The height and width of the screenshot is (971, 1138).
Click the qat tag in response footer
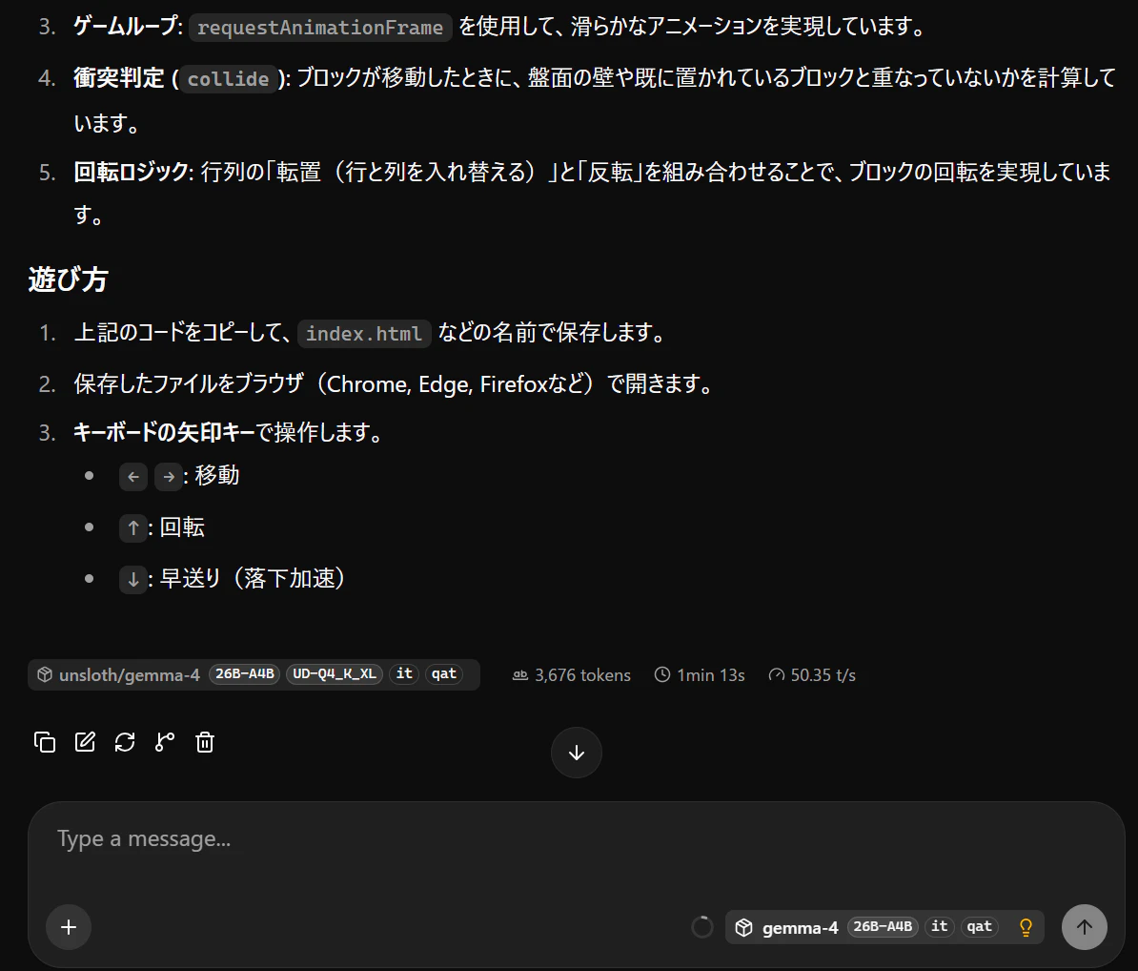(x=444, y=674)
